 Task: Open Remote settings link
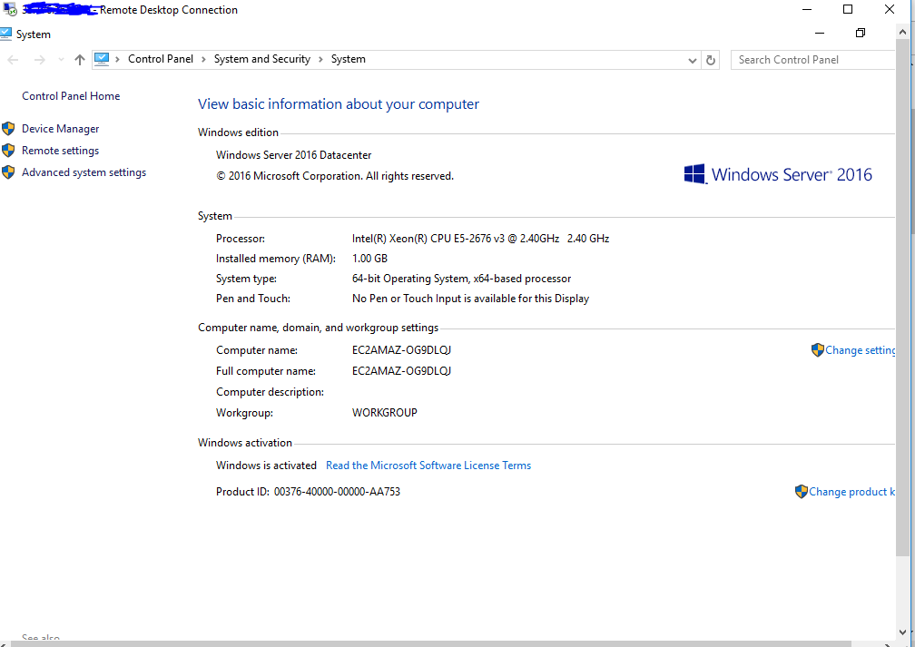click(60, 151)
